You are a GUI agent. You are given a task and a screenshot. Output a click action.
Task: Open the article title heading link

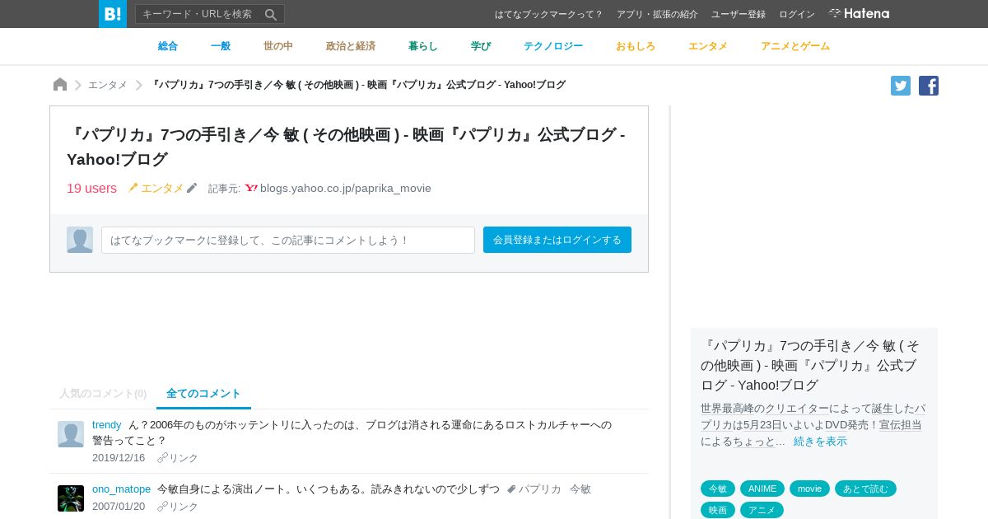pos(346,147)
